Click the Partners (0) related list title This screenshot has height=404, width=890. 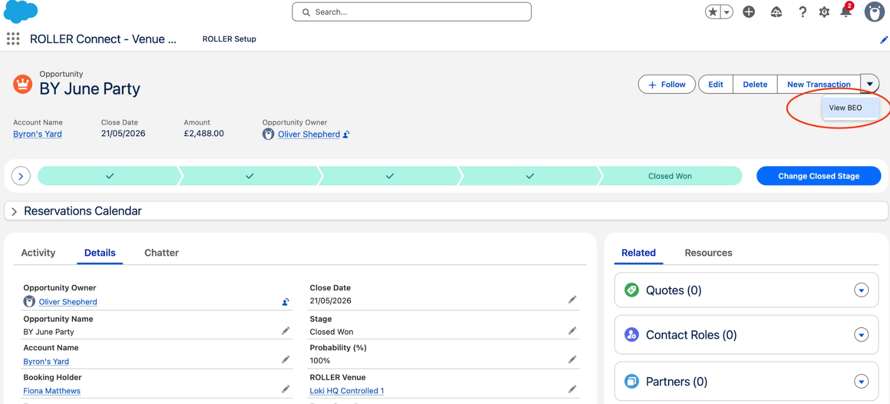676,381
